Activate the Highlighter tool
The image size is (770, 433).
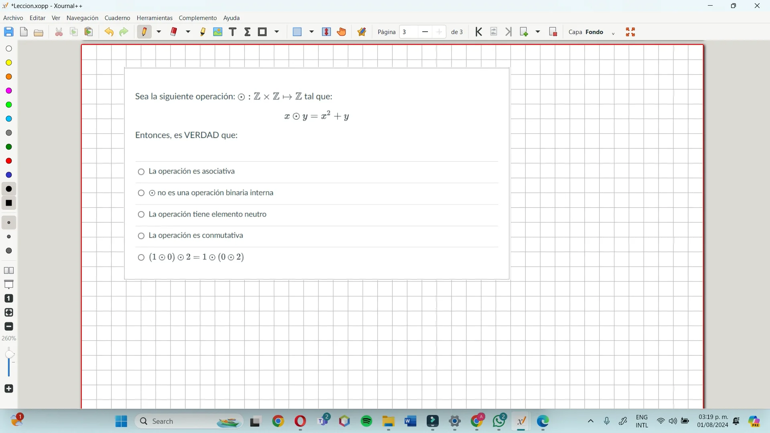click(x=203, y=32)
